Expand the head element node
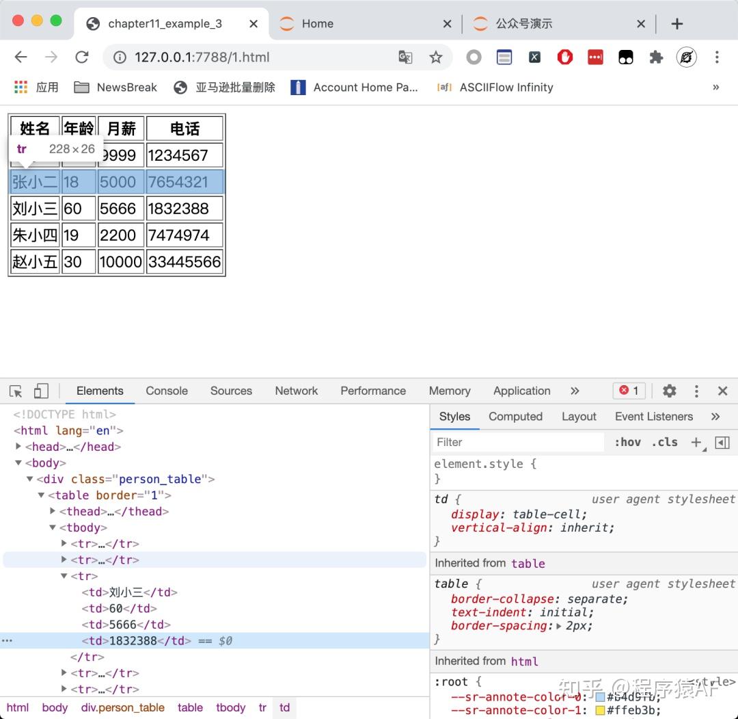This screenshot has height=719, width=738. (16, 446)
